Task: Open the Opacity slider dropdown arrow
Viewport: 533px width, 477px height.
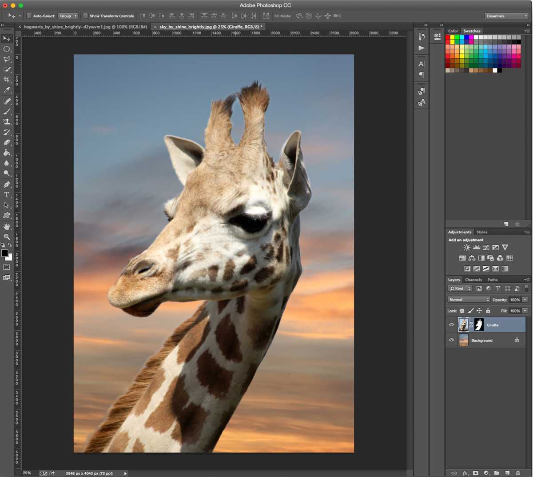Action: (525, 300)
